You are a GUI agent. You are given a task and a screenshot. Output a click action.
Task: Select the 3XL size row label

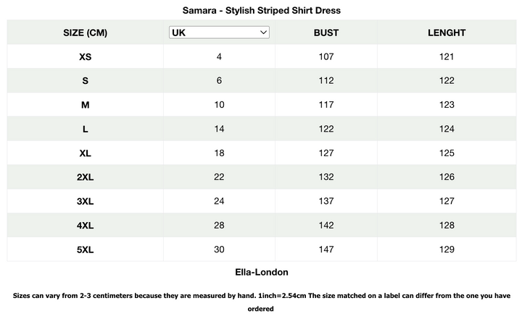coord(86,202)
